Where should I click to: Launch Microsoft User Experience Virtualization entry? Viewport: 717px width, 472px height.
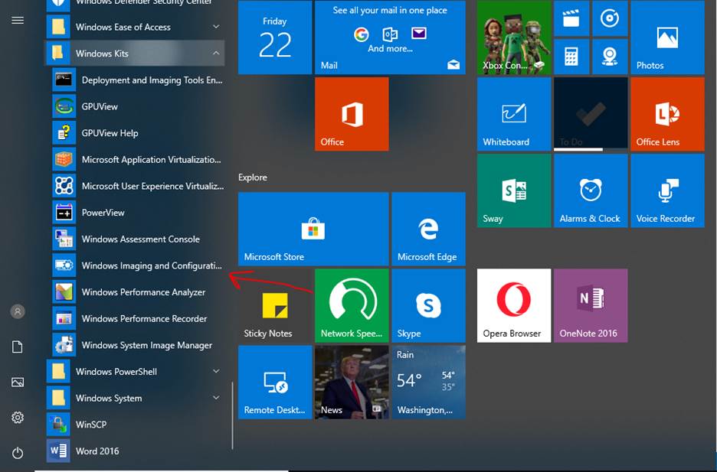pyautogui.click(x=138, y=186)
